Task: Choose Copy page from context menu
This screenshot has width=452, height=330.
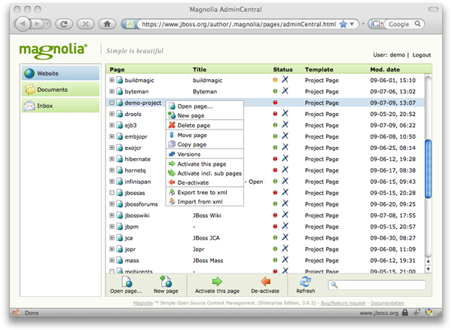Action: [x=205, y=144]
